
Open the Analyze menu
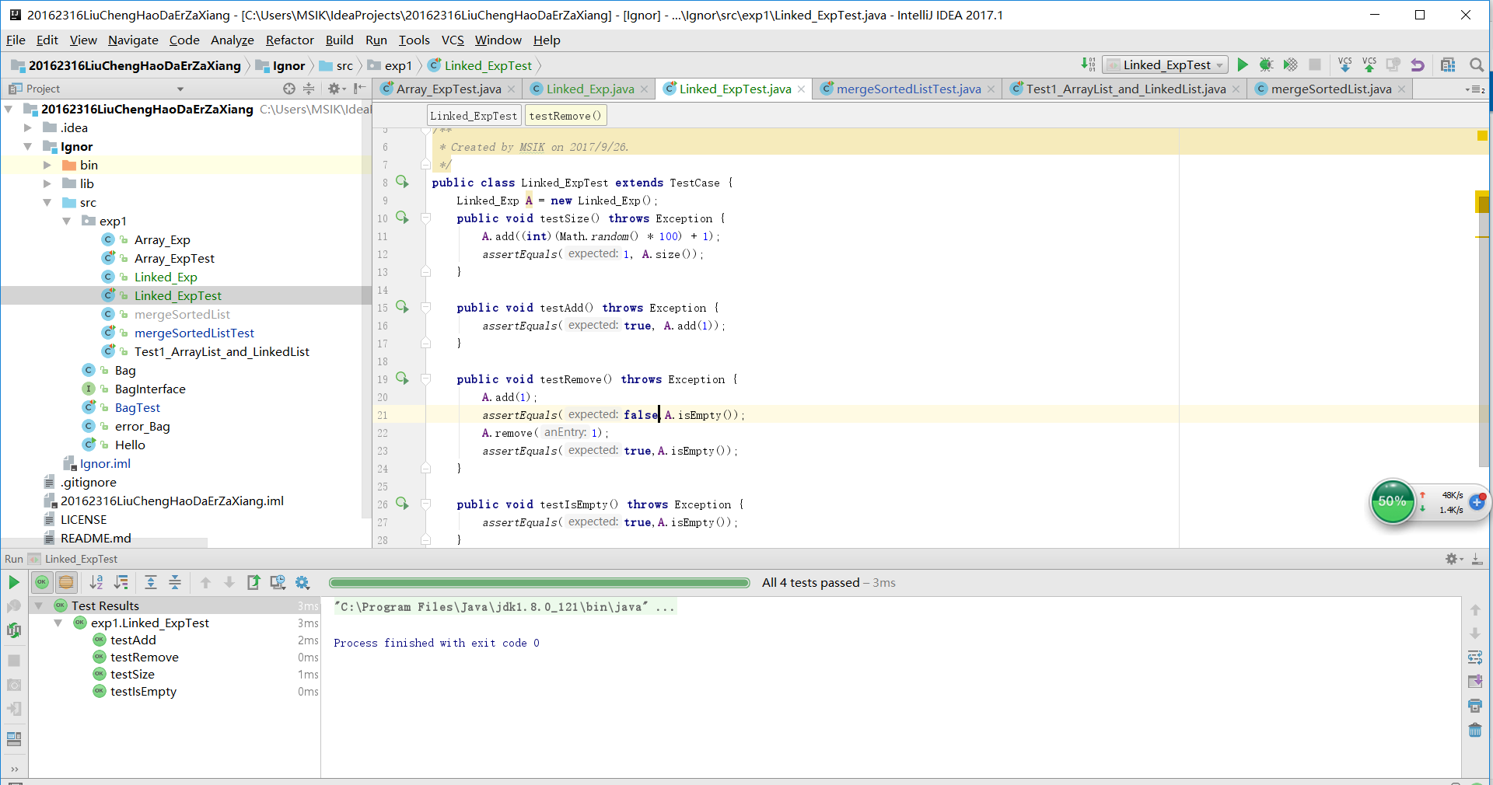tap(232, 40)
